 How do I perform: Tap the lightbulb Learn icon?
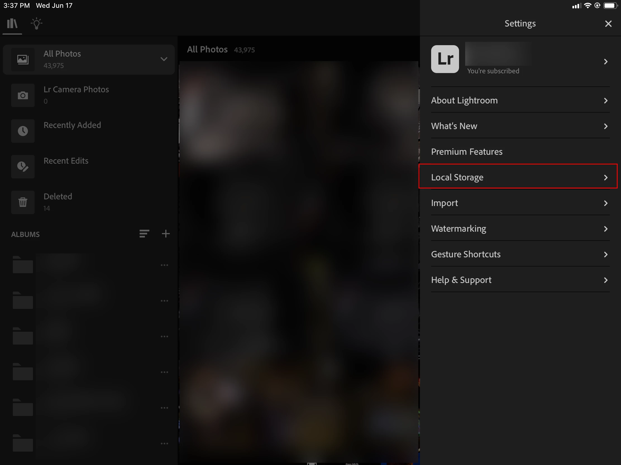tap(37, 23)
